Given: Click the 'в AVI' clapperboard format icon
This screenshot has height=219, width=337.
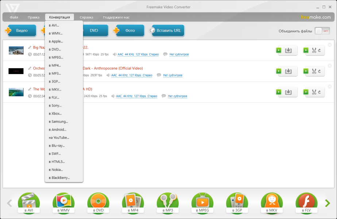Looking at the screenshot, I should tap(29, 203).
